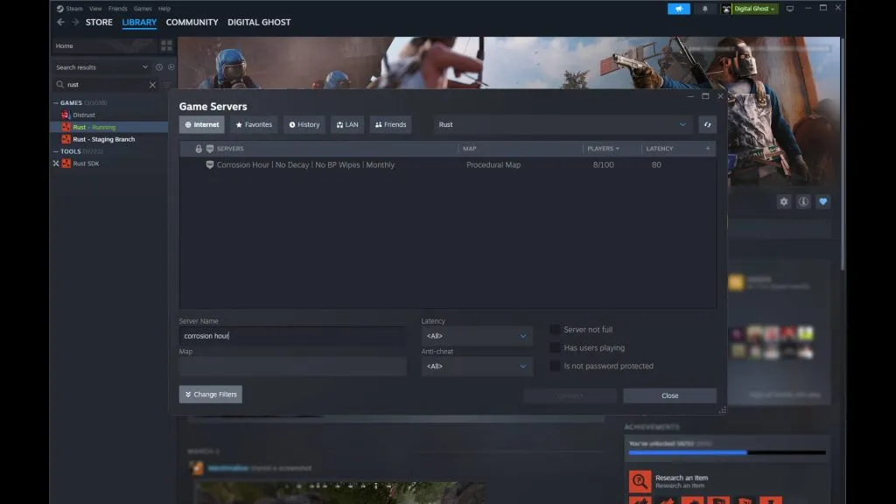
Task: Sort by the PLAYERS column header
Action: (x=603, y=149)
